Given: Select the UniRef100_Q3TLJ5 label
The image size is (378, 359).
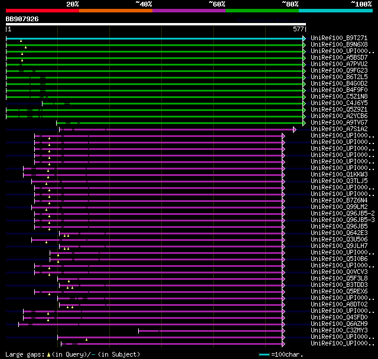Looking at the screenshot, I should point(339,181).
